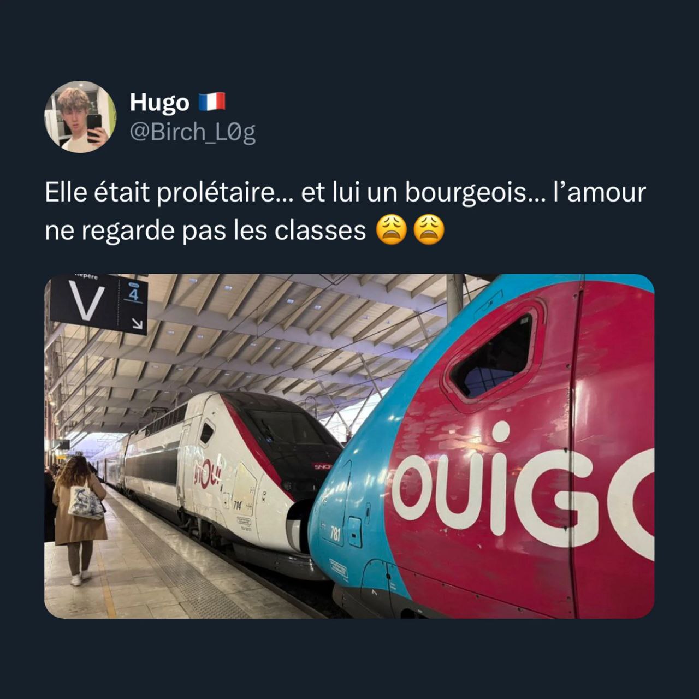Click the red SNCF badge on train nose

(x=322, y=466)
